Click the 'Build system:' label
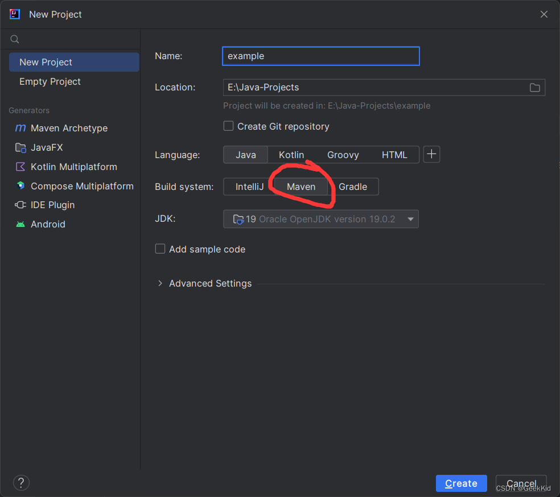Screen dimensions: 560x497 pyautogui.click(x=184, y=187)
